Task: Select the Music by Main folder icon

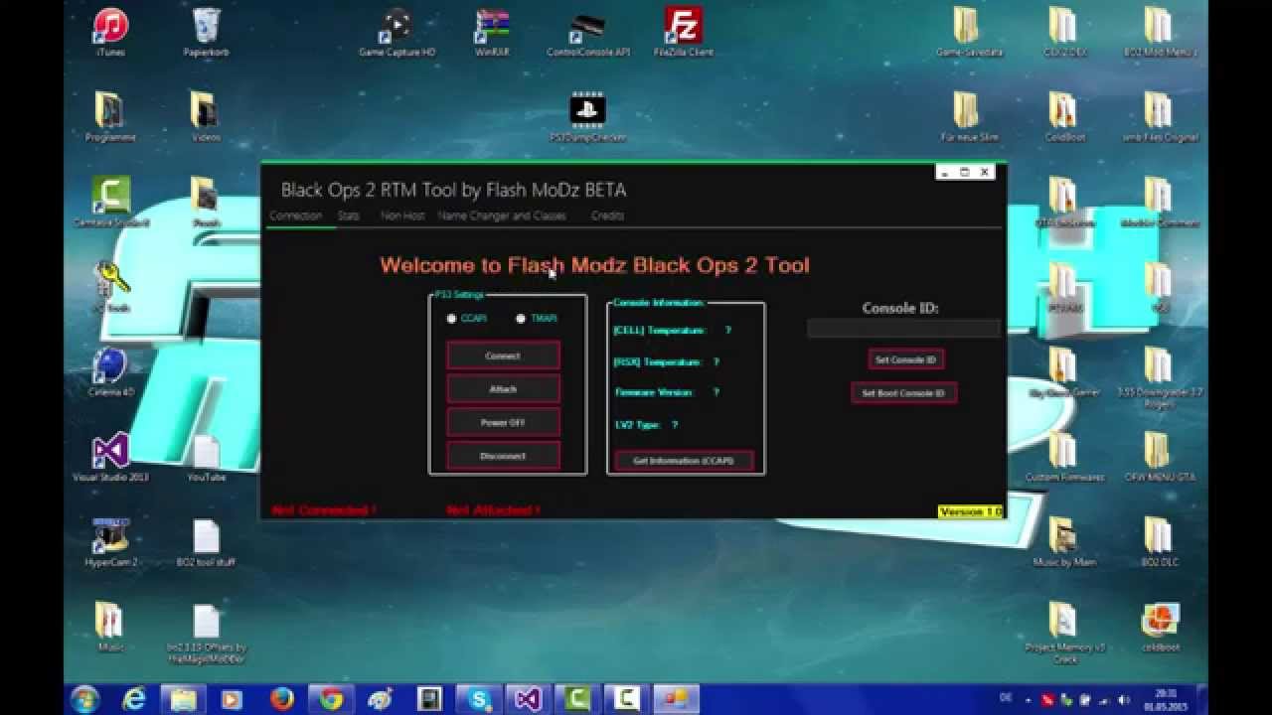Action: click(1063, 543)
